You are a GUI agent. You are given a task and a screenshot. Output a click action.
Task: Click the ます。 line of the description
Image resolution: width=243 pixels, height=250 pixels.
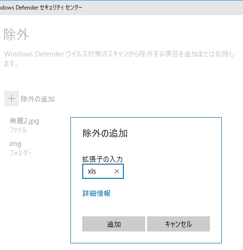(x=11, y=64)
